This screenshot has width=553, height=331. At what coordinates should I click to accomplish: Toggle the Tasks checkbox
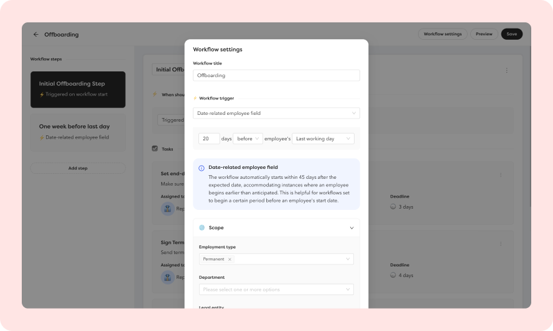coord(155,148)
